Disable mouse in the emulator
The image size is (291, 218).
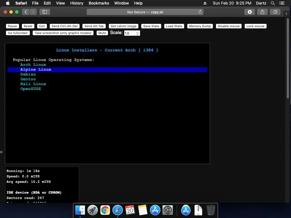click(229, 26)
